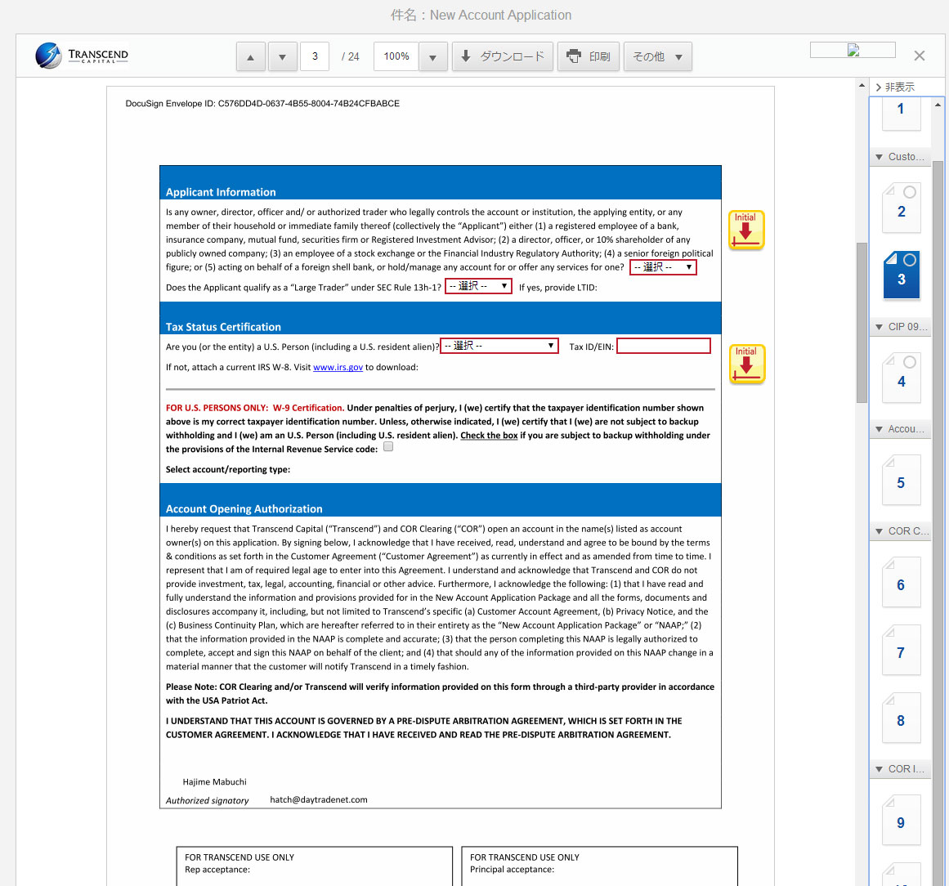Open the foreign political figure 選択 dropdown
949x886 pixels.
click(663, 267)
